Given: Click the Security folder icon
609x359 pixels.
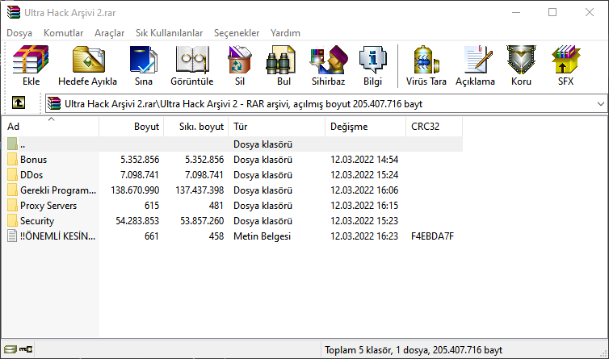Looking at the screenshot, I should click(x=12, y=220).
